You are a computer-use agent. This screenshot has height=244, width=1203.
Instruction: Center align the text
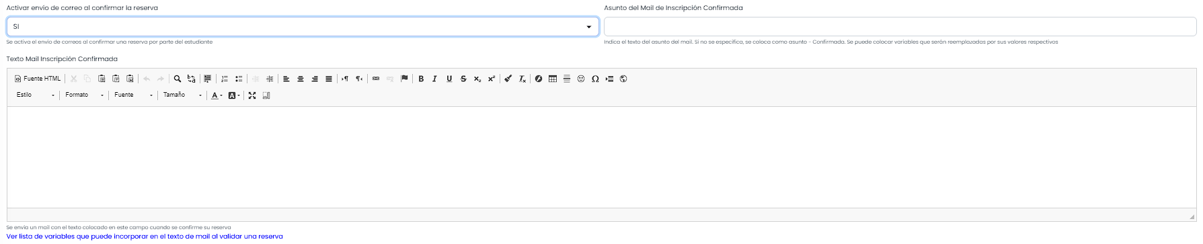pyautogui.click(x=301, y=79)
